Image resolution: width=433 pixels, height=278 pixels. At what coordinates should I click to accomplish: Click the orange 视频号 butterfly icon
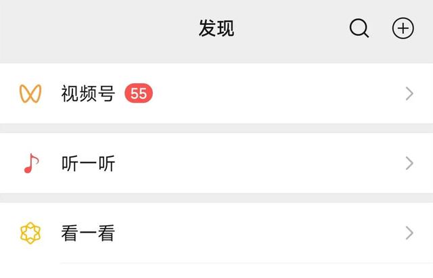[x=30, y=94]
